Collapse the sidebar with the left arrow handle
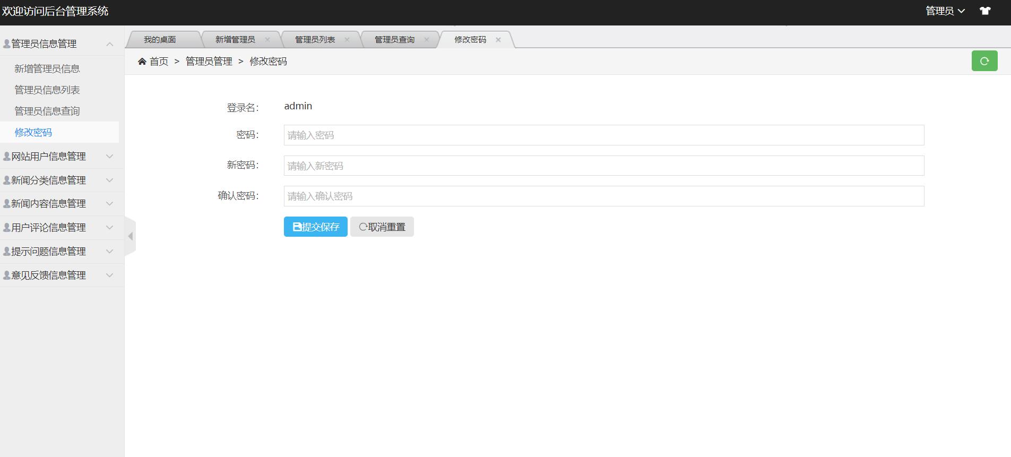This screenshot has width=1011, height=457. [130, 236]
